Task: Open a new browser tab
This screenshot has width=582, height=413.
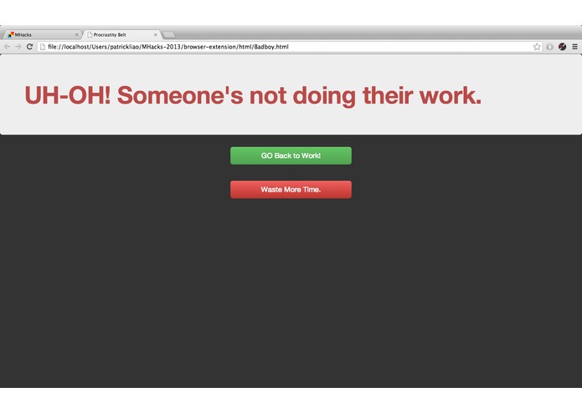Action: [x=169, y=35]
